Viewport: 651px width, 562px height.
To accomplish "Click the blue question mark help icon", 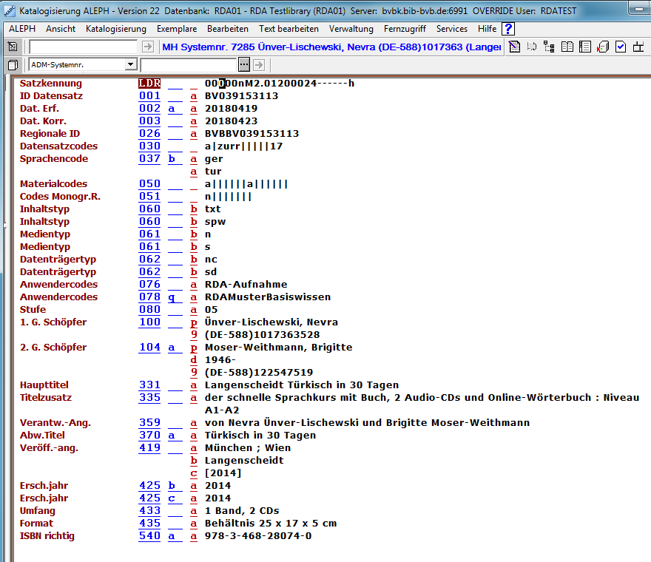I will coord(507,29).
